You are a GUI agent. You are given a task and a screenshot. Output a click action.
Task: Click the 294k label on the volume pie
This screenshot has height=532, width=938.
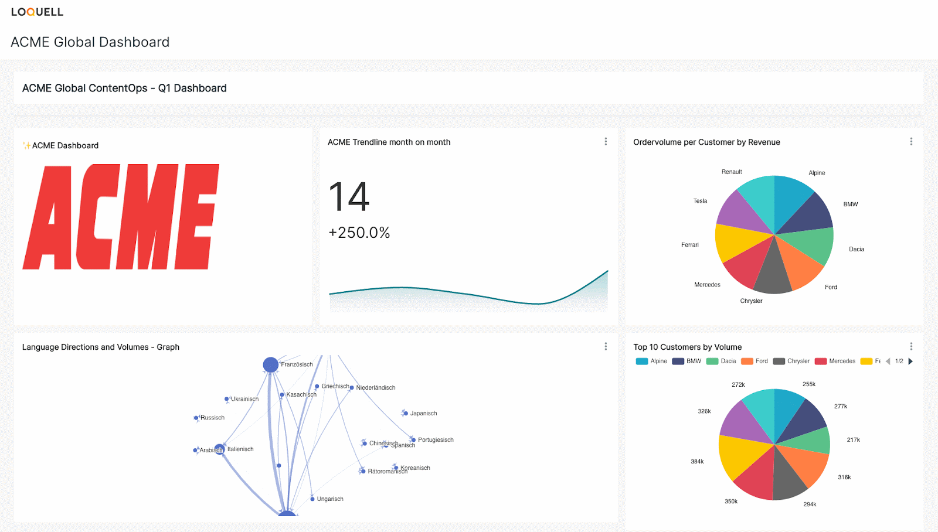point(810,504)
